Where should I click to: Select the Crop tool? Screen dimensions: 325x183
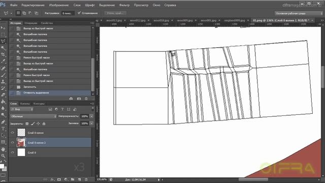point(3,54)
